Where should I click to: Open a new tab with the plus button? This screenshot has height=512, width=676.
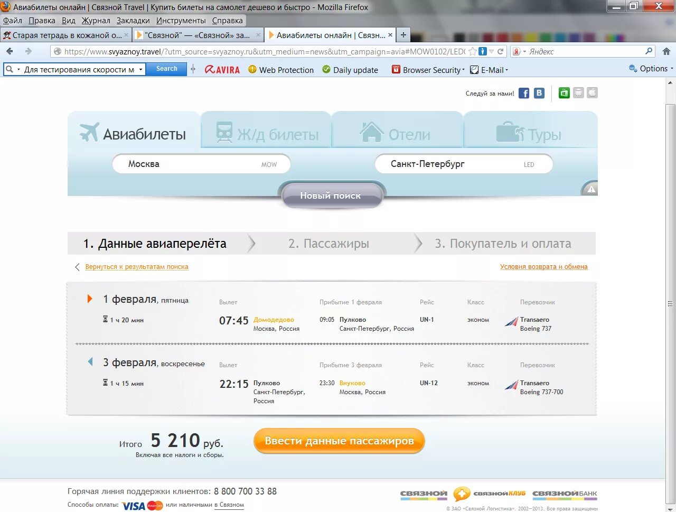(403, 35)
